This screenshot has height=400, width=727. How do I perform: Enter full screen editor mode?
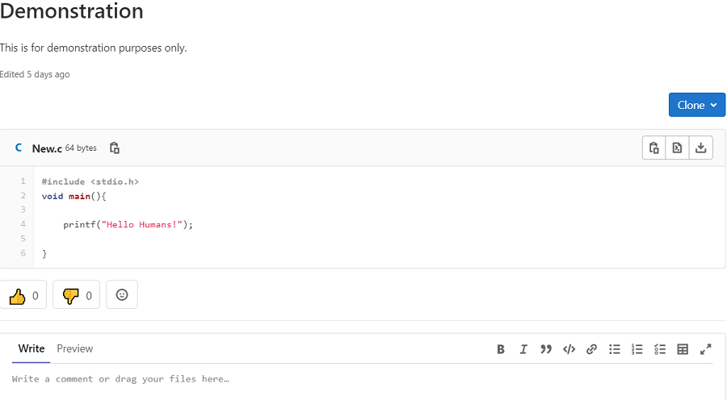705,349
